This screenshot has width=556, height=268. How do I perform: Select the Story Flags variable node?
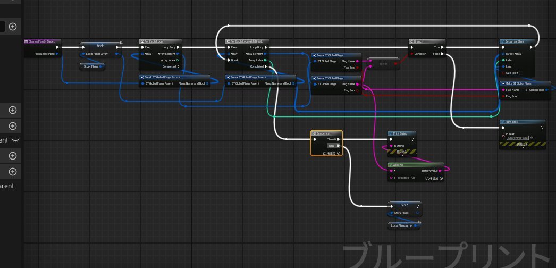click(92, 66)
